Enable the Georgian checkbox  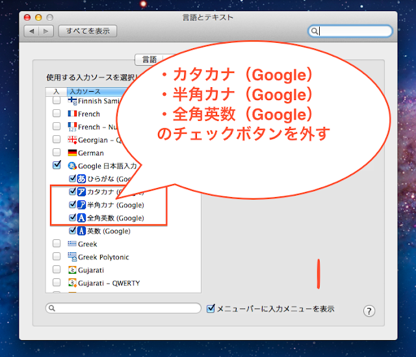click(57, 139)
